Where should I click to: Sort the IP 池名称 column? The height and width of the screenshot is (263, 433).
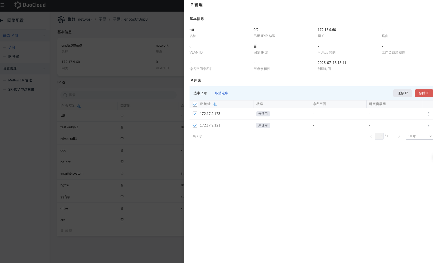coord(79,106)
